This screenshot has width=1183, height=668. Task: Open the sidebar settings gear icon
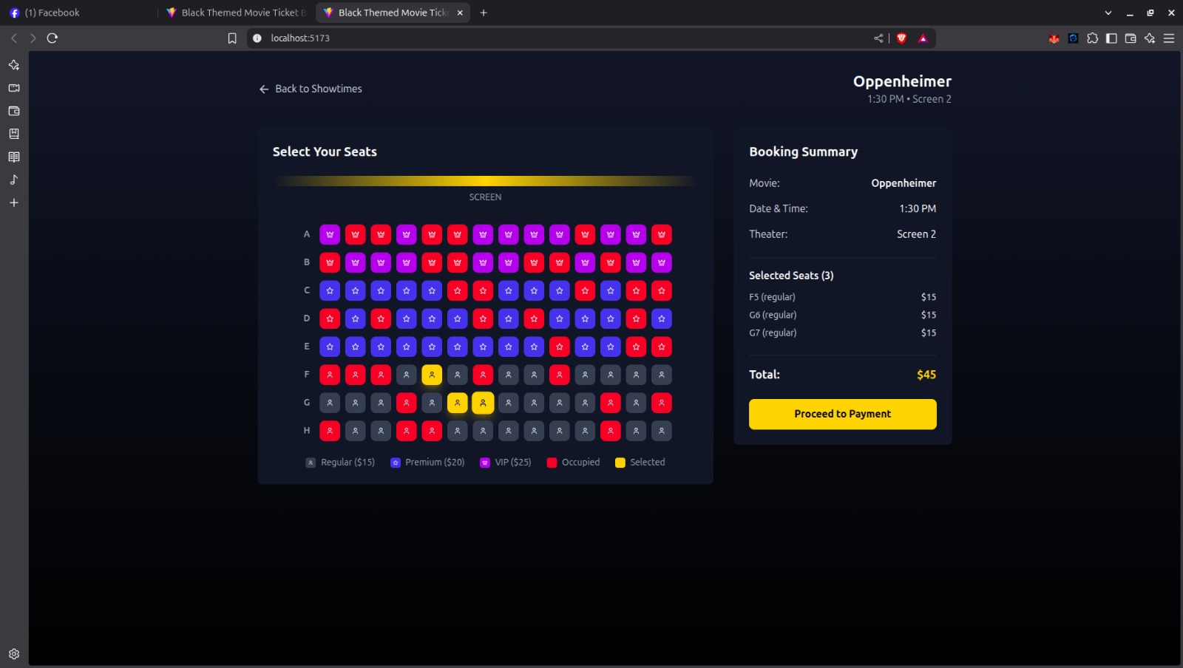(14, 654)
